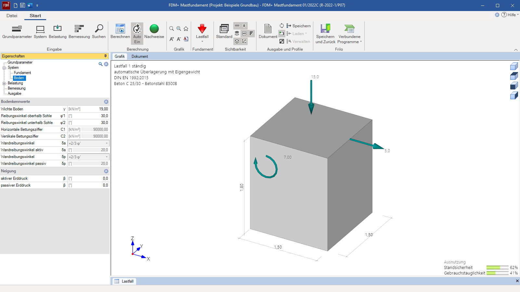Toggle Auto Ein automatic calculation
Screen dimensions: 520x292
[x=137, y=33]
